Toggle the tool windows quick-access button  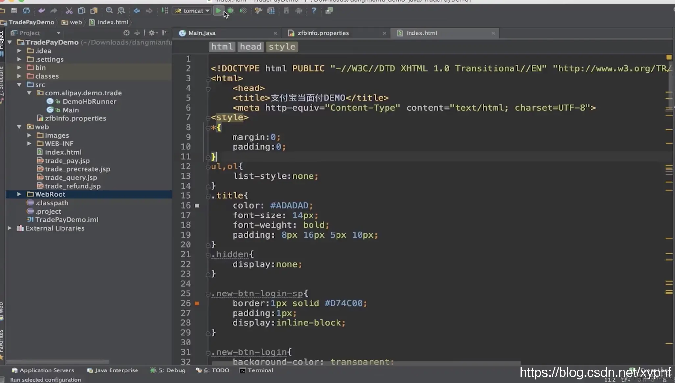coord(3,379)
